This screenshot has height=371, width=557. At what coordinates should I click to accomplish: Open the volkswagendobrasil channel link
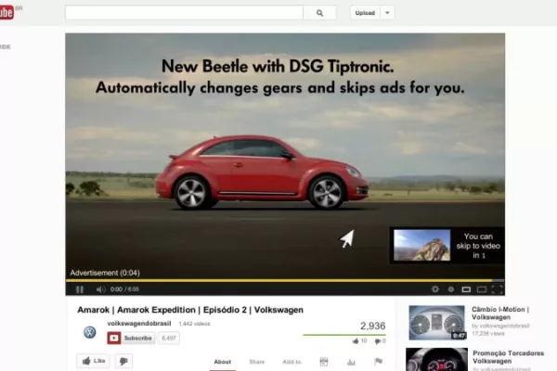(139, 324)
